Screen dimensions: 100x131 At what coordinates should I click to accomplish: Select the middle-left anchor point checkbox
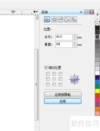(x=48, y=79)
